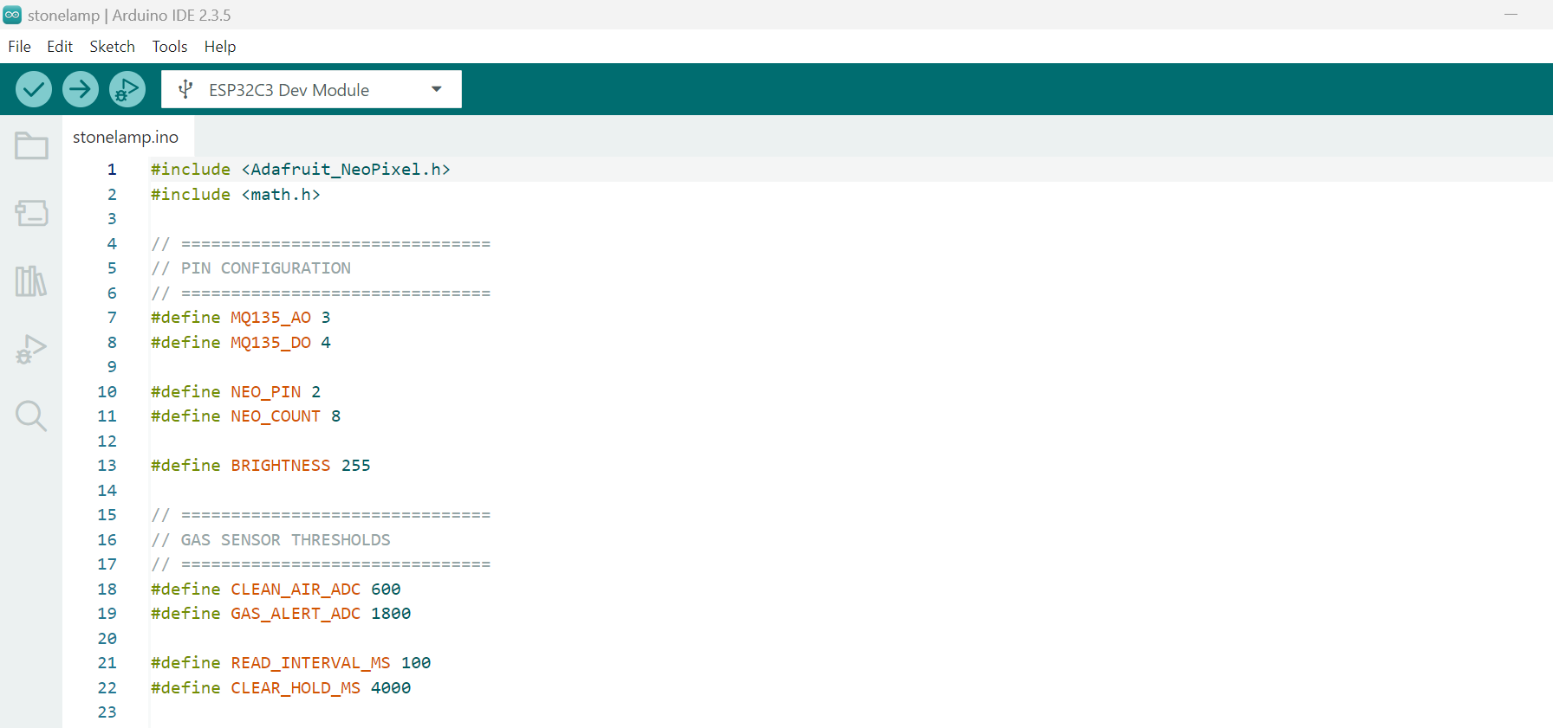Click the value 255 on line 13

(x=356, y=466)
